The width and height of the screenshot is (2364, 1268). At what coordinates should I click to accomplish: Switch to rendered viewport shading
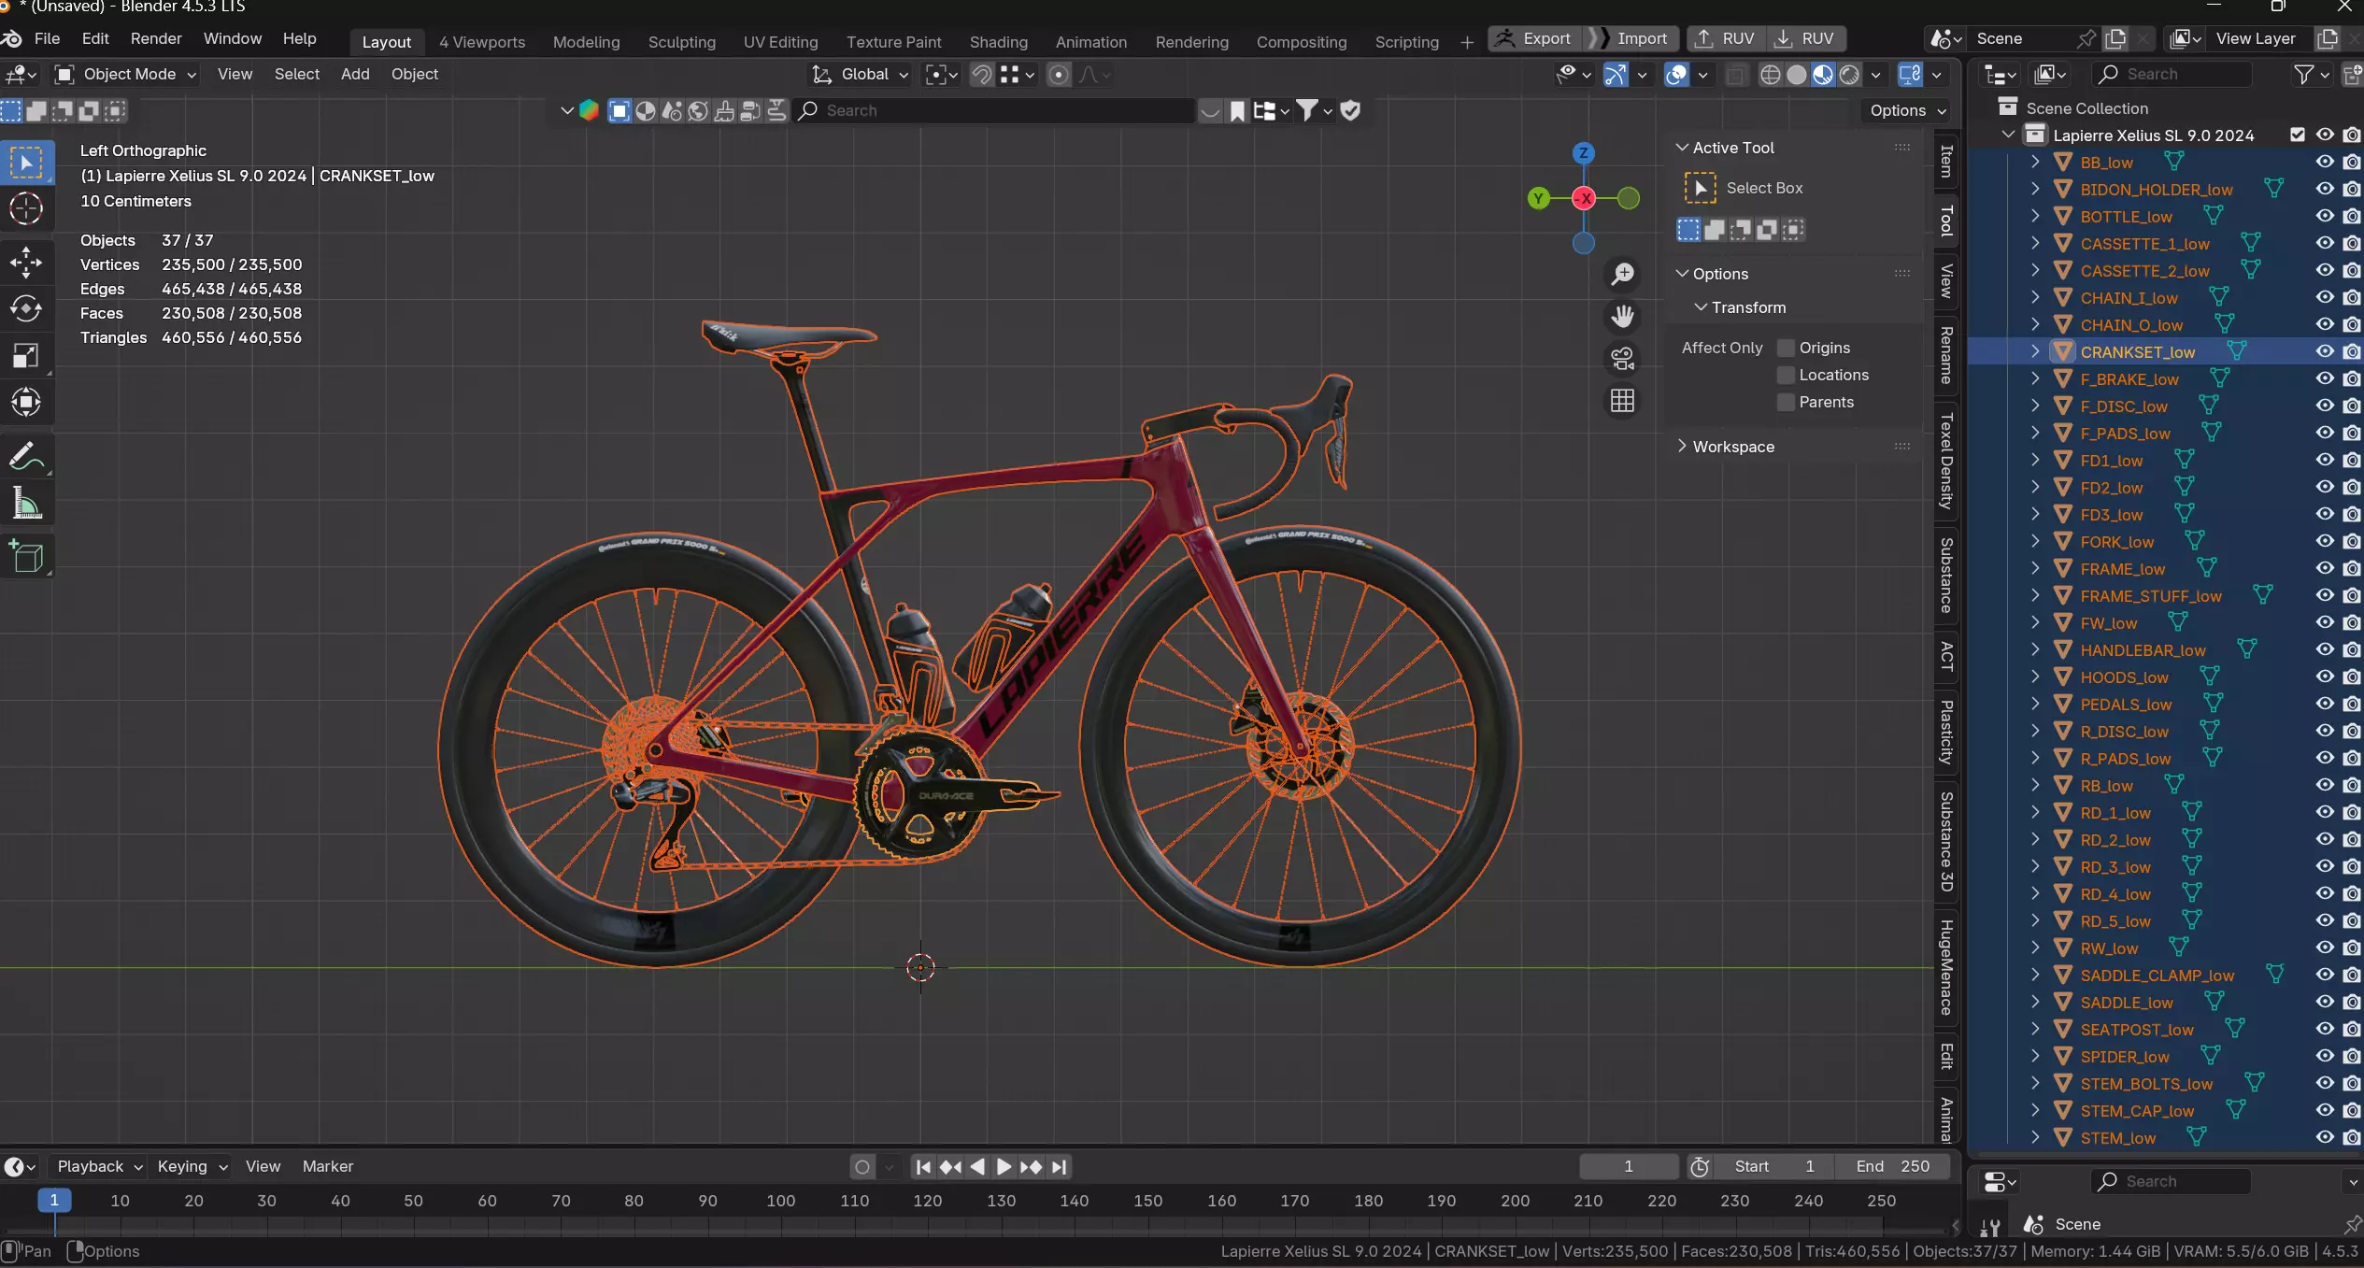[1849, 75]
